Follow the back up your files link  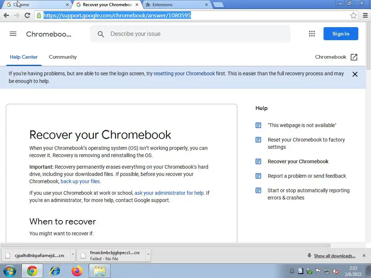[80, 181]
